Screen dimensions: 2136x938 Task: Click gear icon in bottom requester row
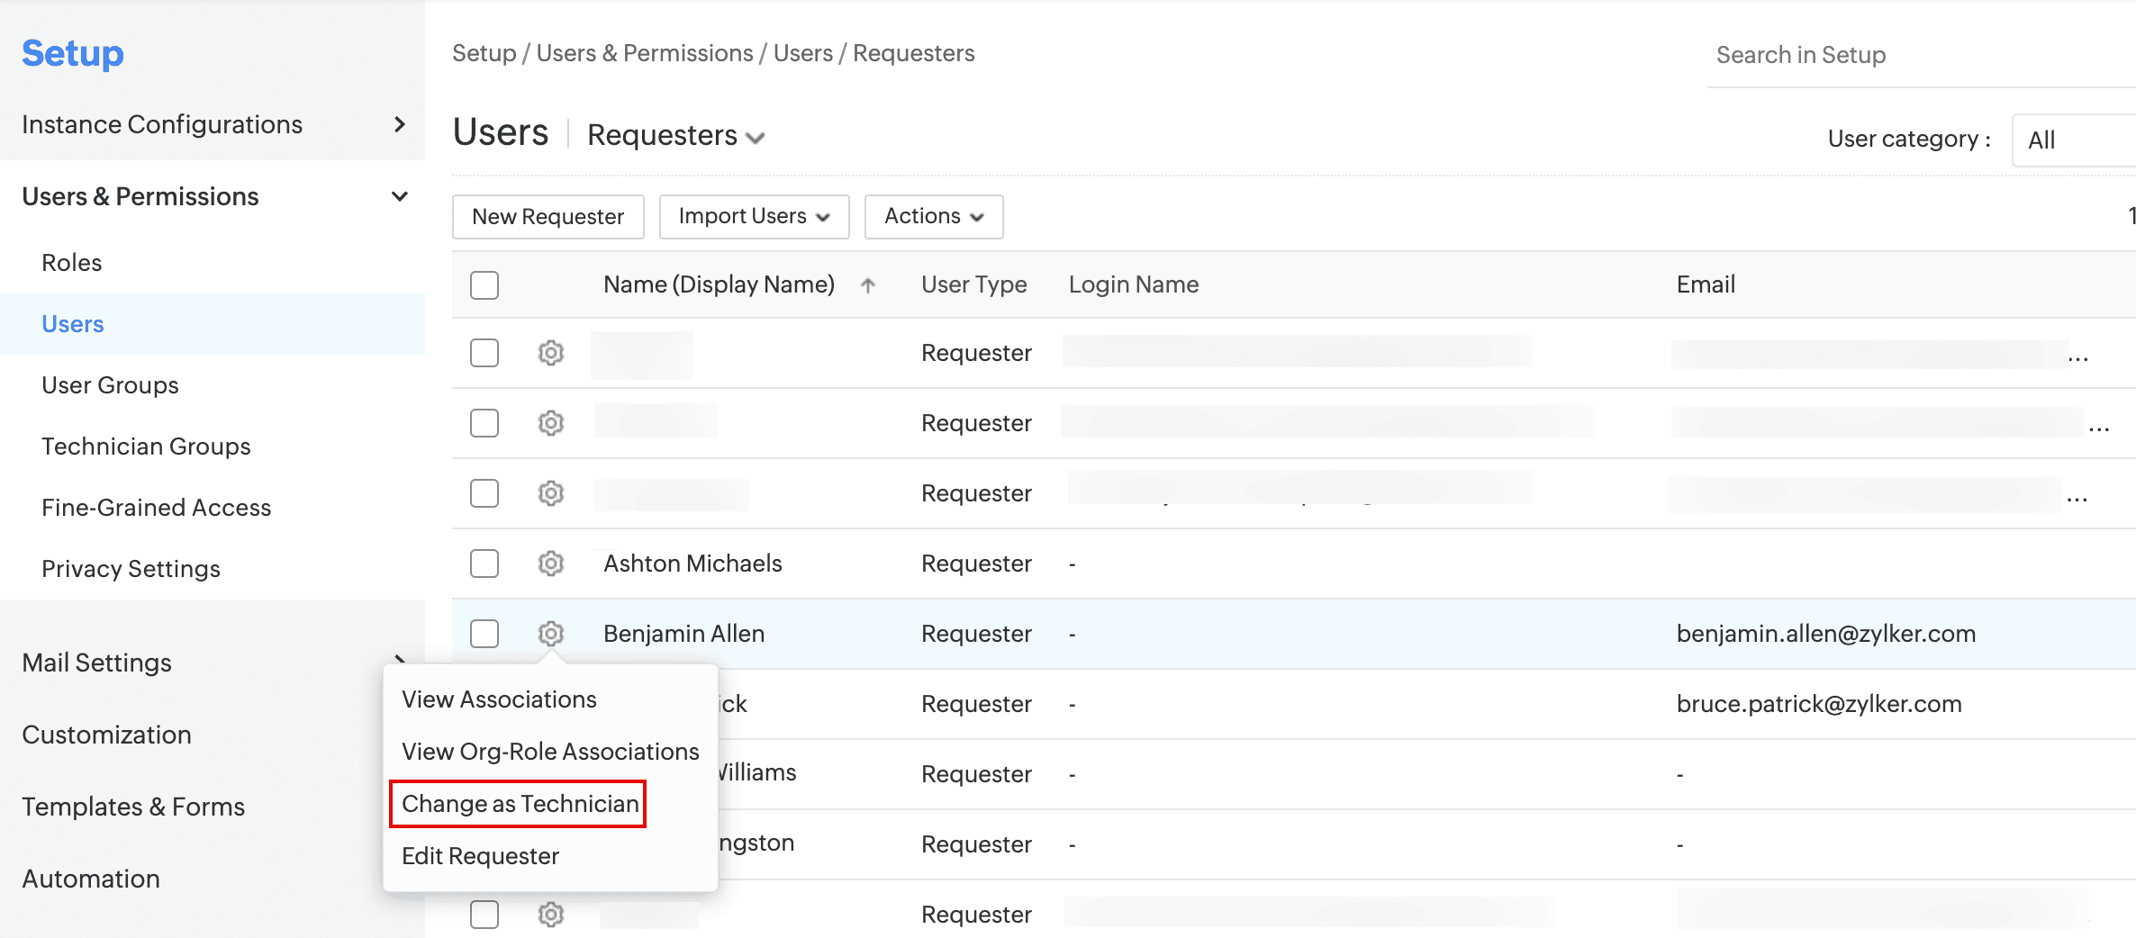click(550, 915)
